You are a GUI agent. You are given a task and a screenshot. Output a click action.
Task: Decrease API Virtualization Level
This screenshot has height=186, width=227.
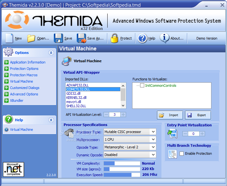click(106, 115)
